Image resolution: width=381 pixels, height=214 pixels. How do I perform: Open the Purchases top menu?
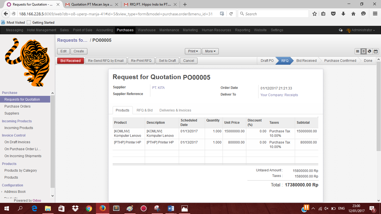125,30
